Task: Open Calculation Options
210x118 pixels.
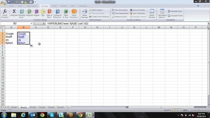Action: tap(162, 13)
